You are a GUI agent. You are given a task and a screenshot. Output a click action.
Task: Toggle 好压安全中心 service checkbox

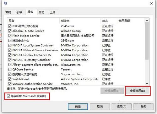coord(10,41)
